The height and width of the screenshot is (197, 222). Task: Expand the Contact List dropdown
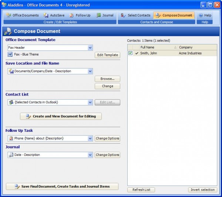[90, 102]
